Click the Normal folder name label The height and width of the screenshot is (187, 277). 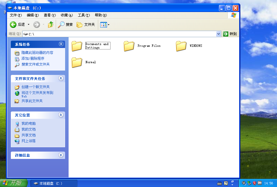point(91,62)
